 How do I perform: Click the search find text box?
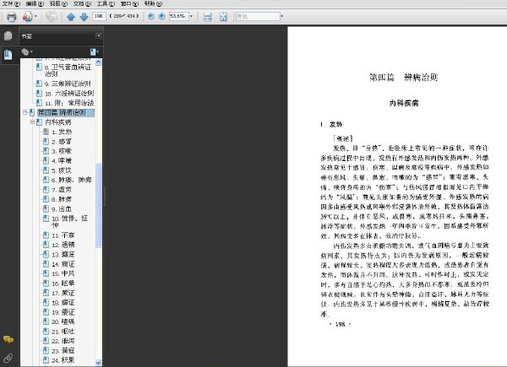click(x=258, y=16)
